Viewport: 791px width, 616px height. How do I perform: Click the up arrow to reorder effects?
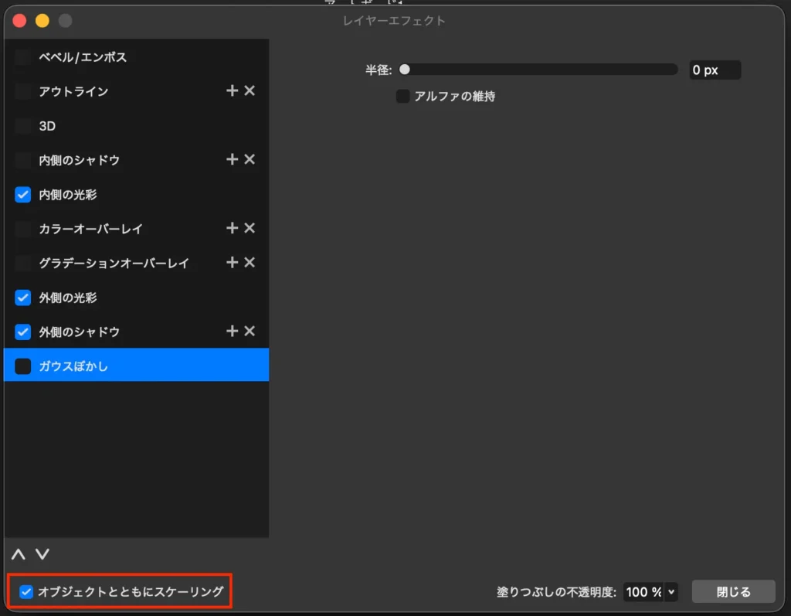pyautogui.click(x=18, y=554)
